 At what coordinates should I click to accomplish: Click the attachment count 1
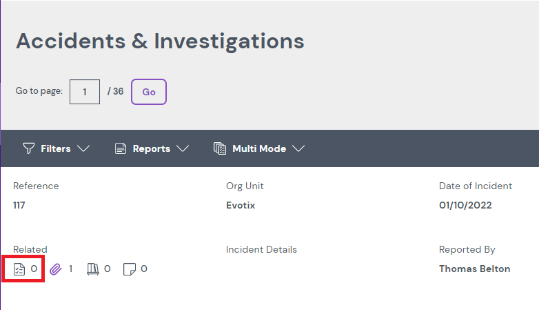click(x=70, y=269)
